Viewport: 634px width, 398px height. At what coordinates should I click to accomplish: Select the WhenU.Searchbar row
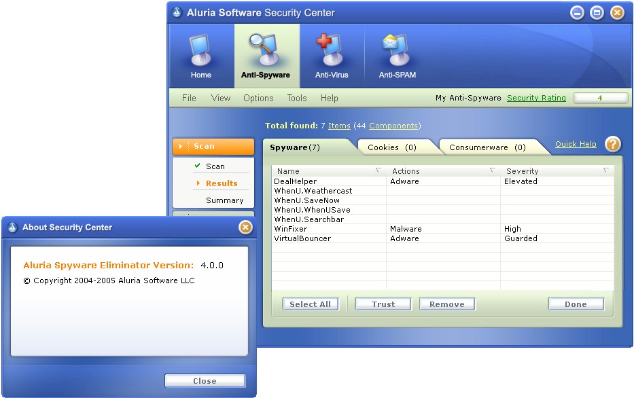[x=443, y=219]
